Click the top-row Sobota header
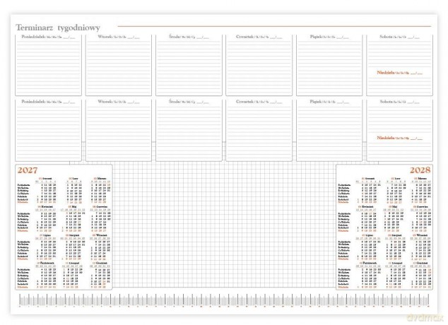Screen dimensions: 448x325 coord(399,37)
